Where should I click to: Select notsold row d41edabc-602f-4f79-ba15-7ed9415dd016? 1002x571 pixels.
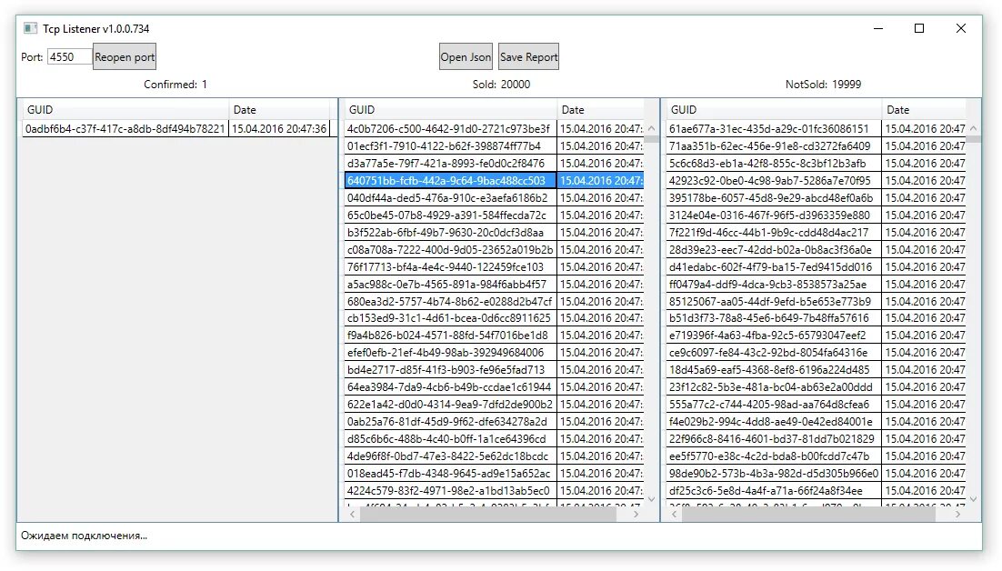[817, 266]
